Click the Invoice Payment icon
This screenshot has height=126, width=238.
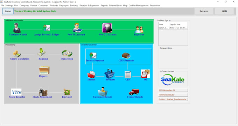coord(93,55)
